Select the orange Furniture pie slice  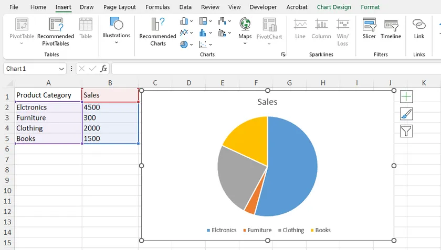pyautogui.click(x=253, y=204)
